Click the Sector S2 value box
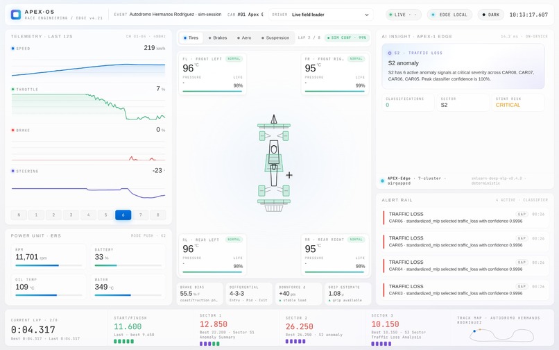 (463, 103)
